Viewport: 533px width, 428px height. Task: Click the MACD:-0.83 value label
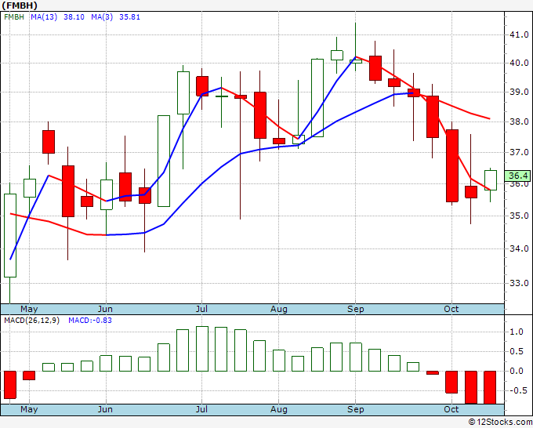click(90, 321)
